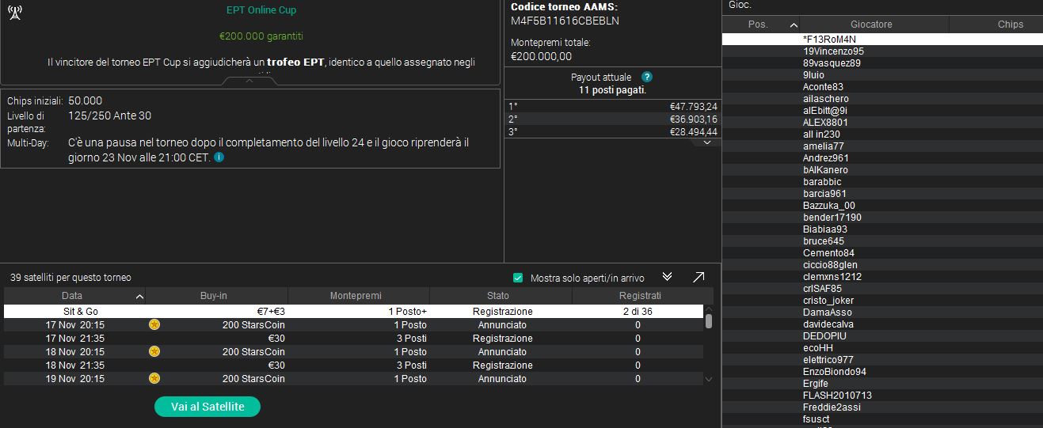Select the 17 Nov 21:35 €30 satellite
1043x428 pixels.
coord(353,339)
